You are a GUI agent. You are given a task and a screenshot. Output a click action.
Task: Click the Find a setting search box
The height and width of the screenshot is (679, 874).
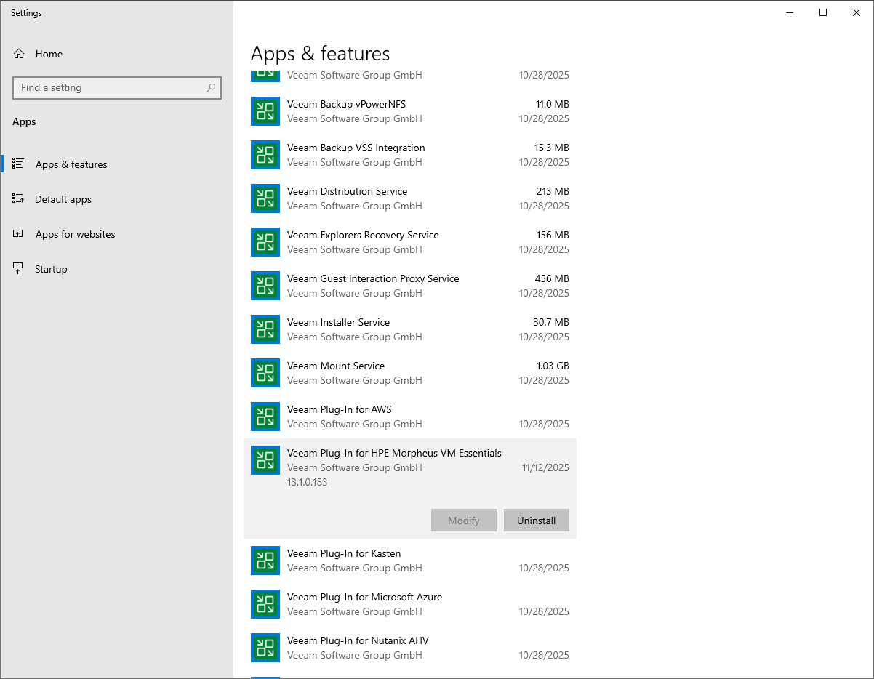pyautogui.click(x=109, y=87)
